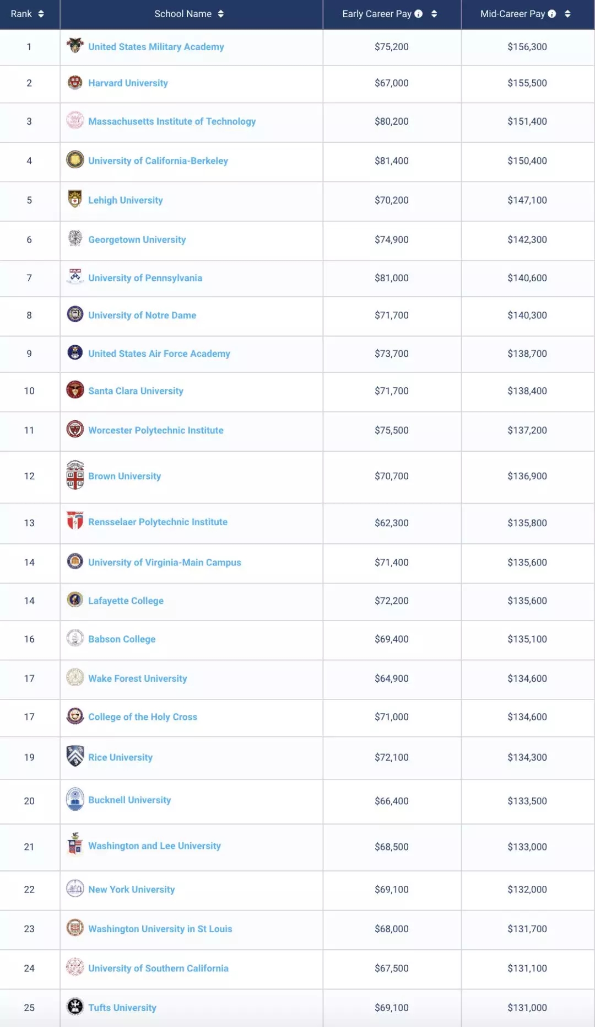Click the Tufts University seal icon
The width and height of the screenshot is (595, 1027).
pyautogui.click(x=75, y=1007)
